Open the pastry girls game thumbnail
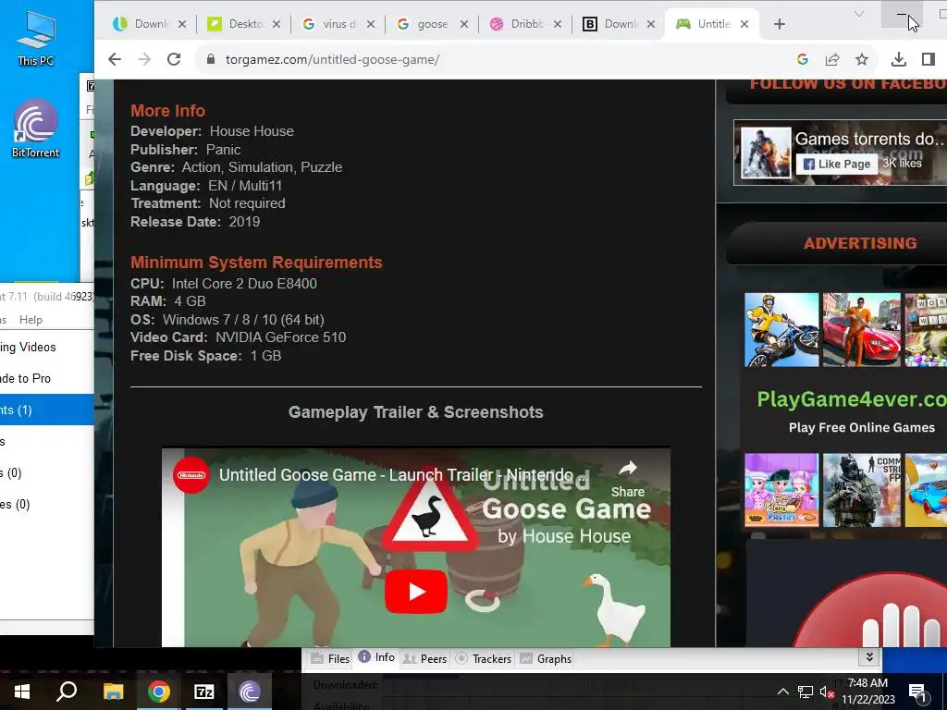 click(781, 490)
